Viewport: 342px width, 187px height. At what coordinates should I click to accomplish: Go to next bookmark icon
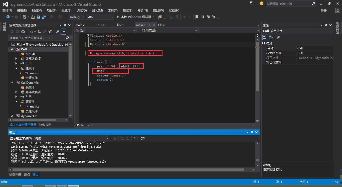pyautogui.click(x=208, y=17)
